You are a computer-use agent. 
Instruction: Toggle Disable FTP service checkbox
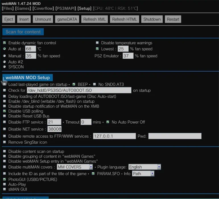click(x=5, y=122)
